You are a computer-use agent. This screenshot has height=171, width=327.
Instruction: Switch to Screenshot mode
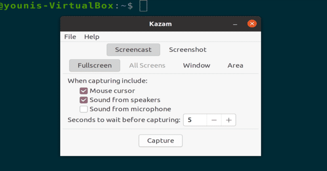(x=188, y=49)
